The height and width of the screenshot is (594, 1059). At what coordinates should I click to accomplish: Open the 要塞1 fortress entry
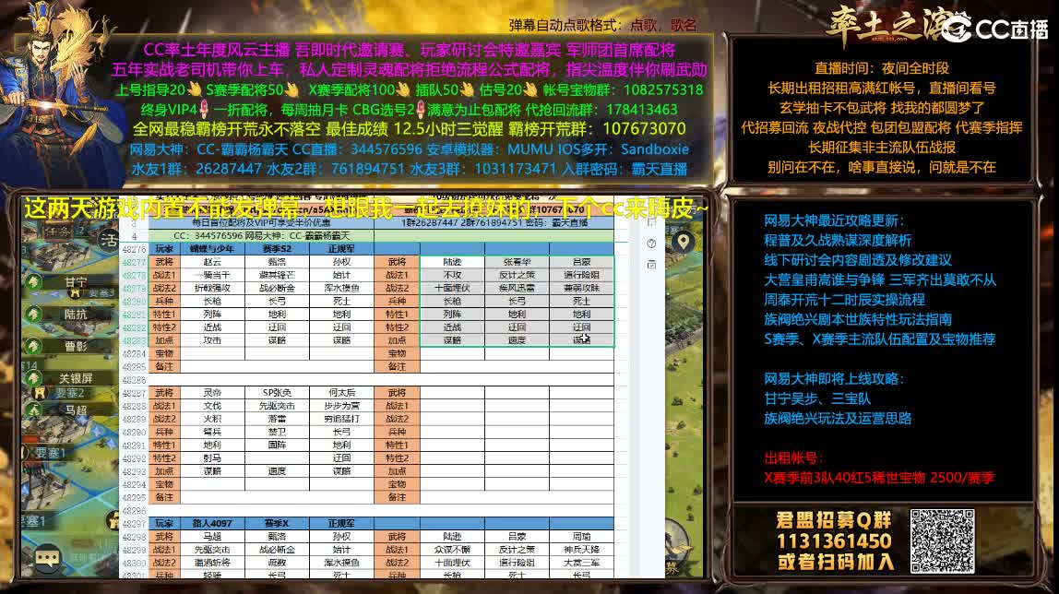50,453
